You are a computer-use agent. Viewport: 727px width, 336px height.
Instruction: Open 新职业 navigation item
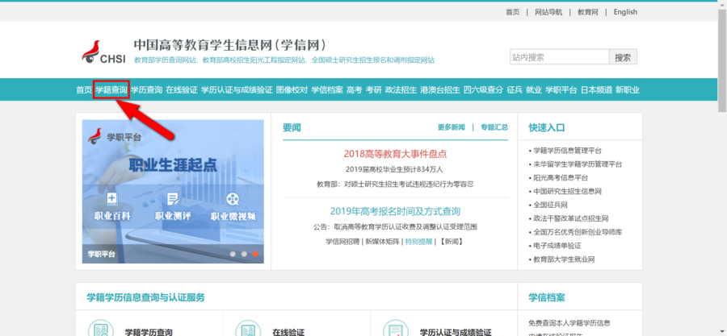click(x=628, y=90)
